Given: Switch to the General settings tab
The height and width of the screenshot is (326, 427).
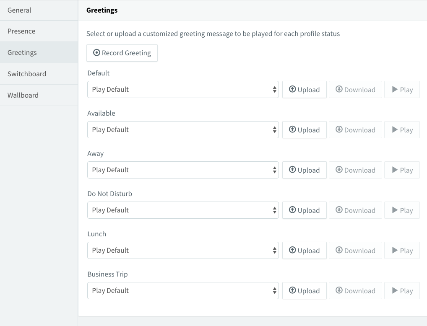Looking at the screenshot, I should [19, 10].
